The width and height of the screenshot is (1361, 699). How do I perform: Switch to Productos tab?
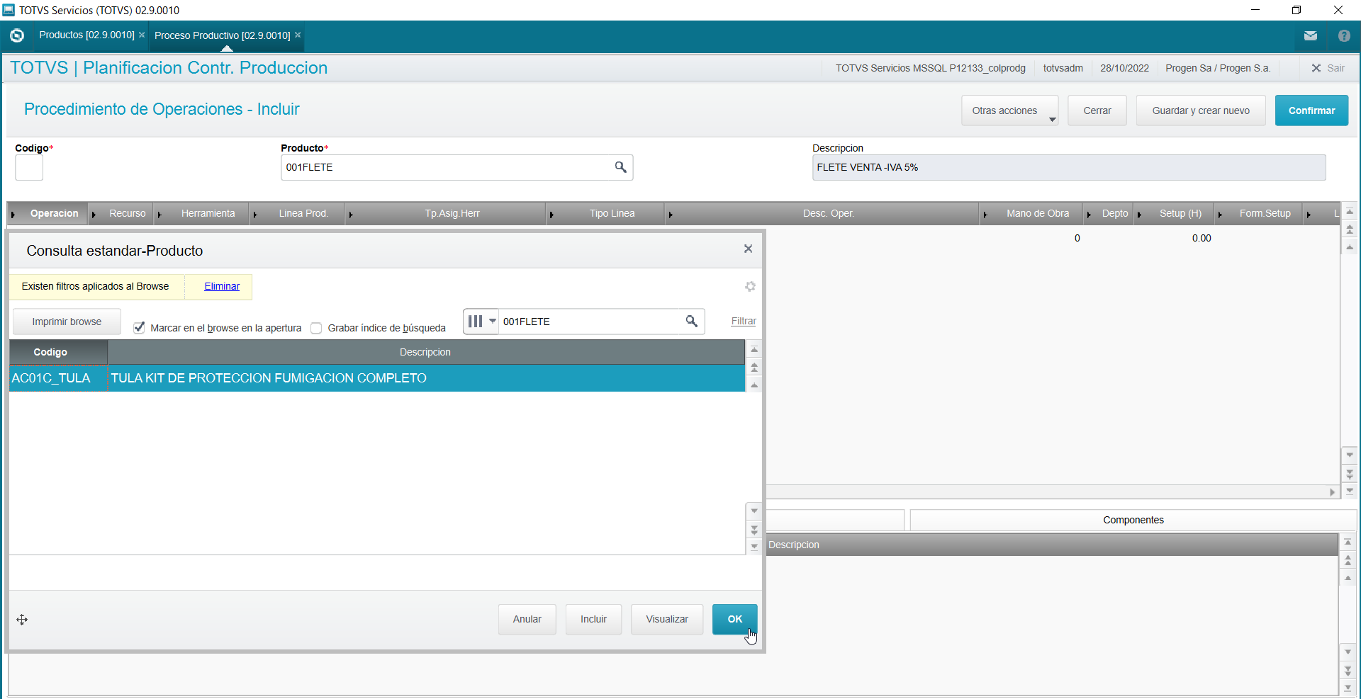point(86,35)
